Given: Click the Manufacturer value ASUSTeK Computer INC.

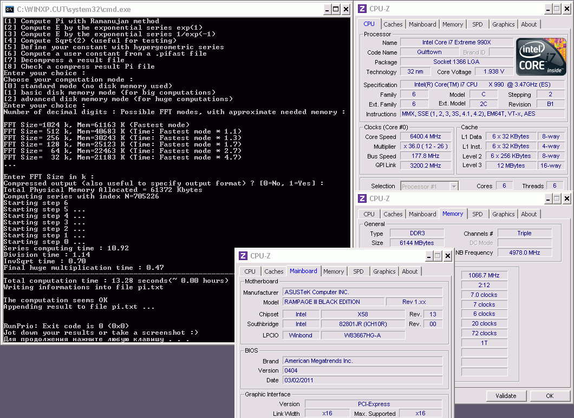Looking at the screenshot, I should [x=362, y=292].
